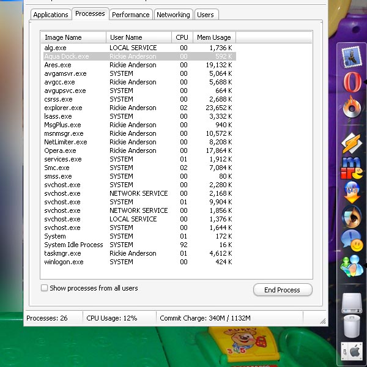Select the alg.exe process row
The height and width of the screenshot is (367, 367).
coord(139,48)
